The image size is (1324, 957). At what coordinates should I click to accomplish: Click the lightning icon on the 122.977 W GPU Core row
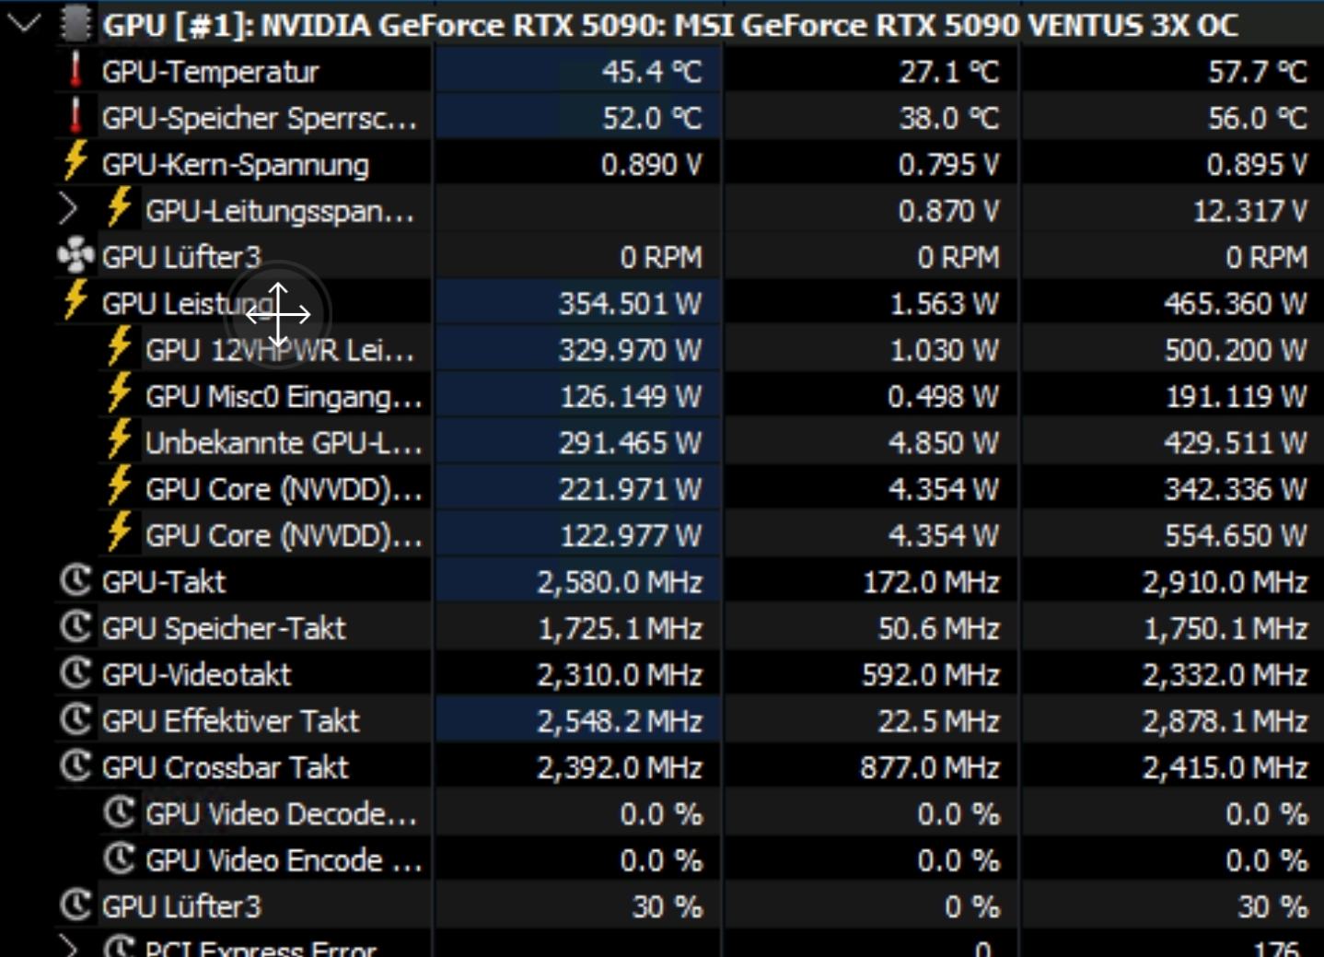point(119,533)
